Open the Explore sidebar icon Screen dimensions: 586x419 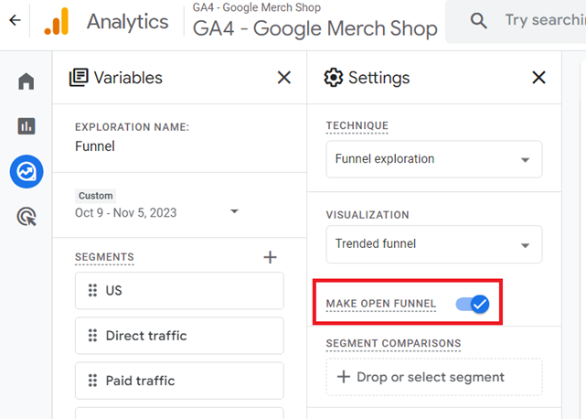pyautogui.click(x=27, y=172)
